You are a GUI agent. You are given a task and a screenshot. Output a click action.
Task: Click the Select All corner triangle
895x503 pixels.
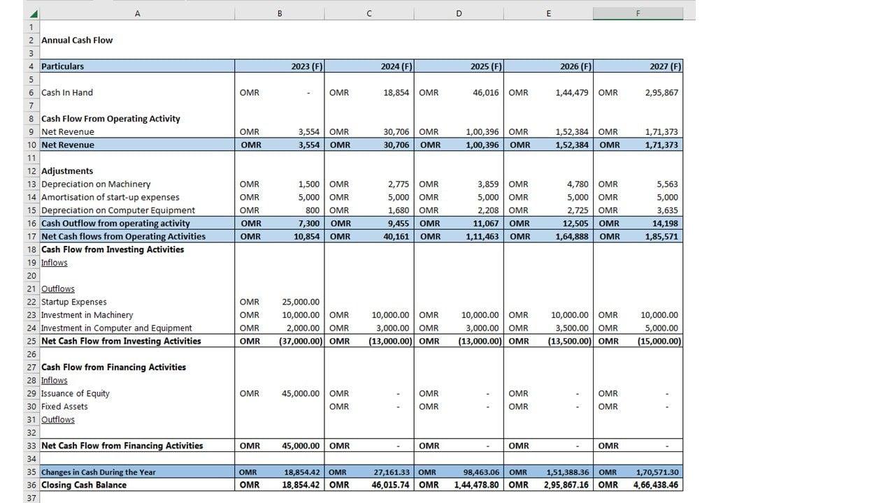33,14
